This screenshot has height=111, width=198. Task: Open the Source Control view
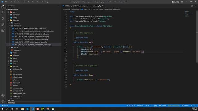point(3,18)
